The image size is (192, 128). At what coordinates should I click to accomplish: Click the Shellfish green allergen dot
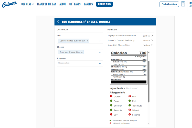pyautogui.click(x=111, y=105)
